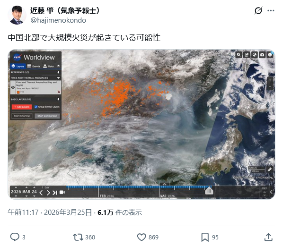This screenshot has width=283, height=246.
Task: Switch to the Events tab
Action: [x=34, y=66]
